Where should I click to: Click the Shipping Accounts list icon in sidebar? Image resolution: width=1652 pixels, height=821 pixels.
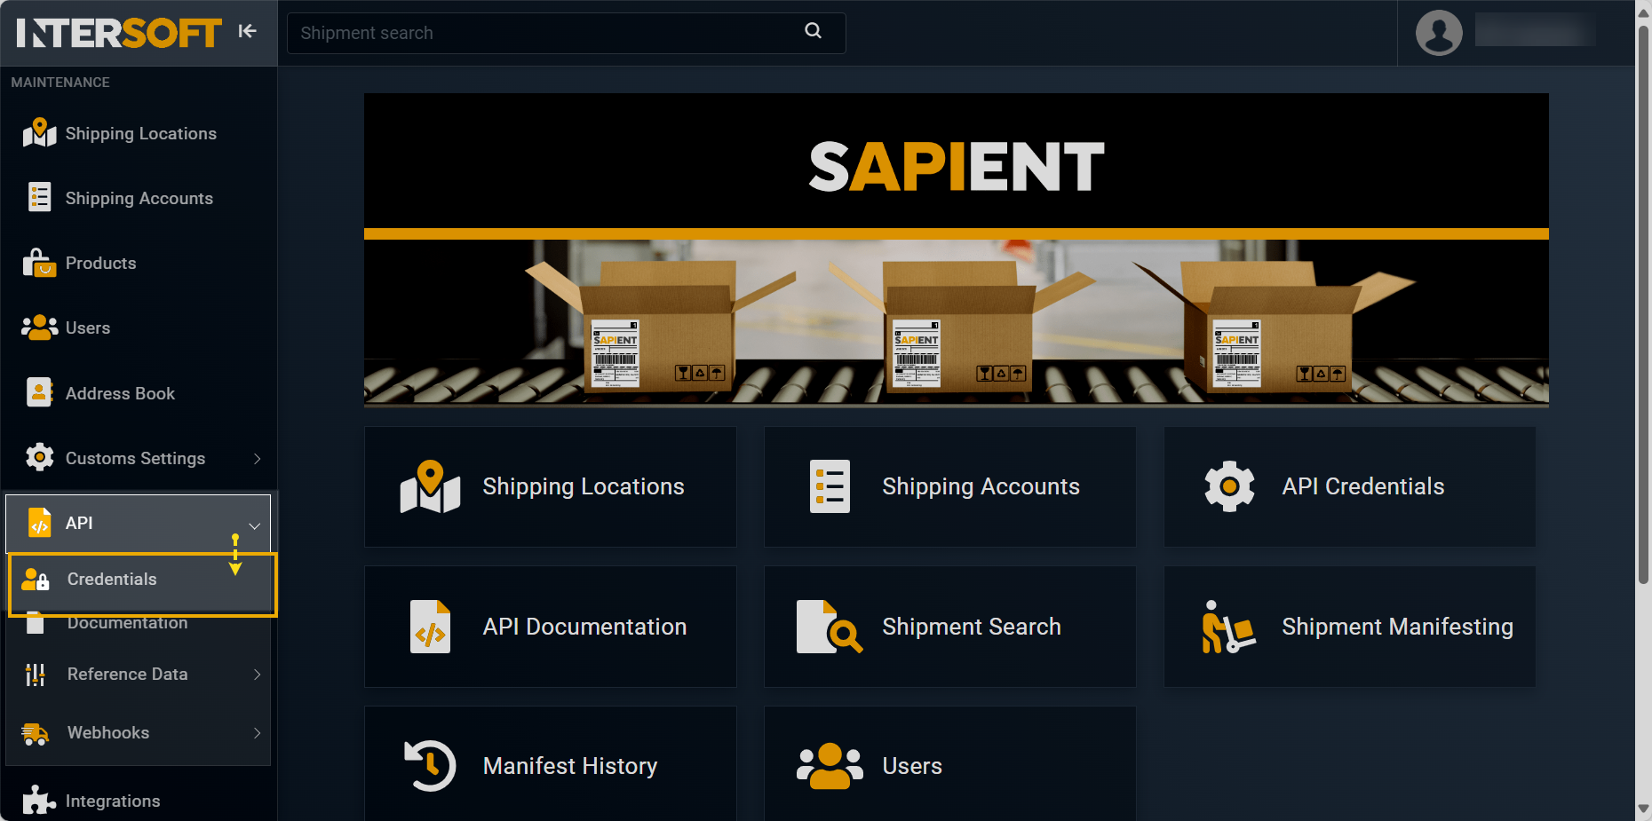pos(39,197)
